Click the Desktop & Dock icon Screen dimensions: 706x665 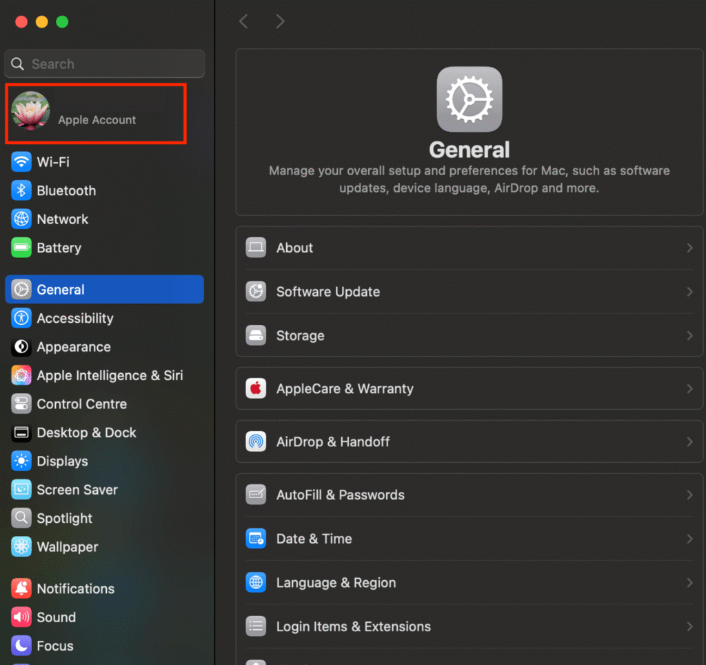21,433
